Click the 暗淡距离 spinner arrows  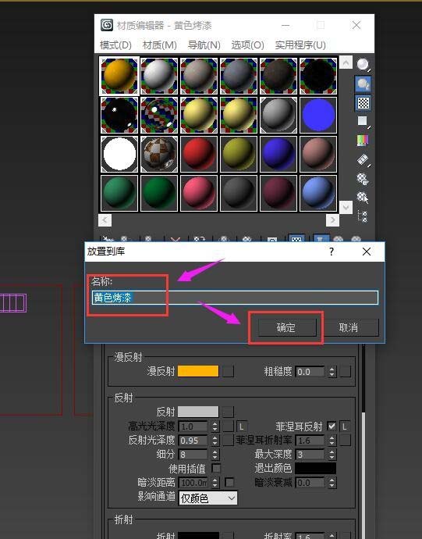(215, 483)
